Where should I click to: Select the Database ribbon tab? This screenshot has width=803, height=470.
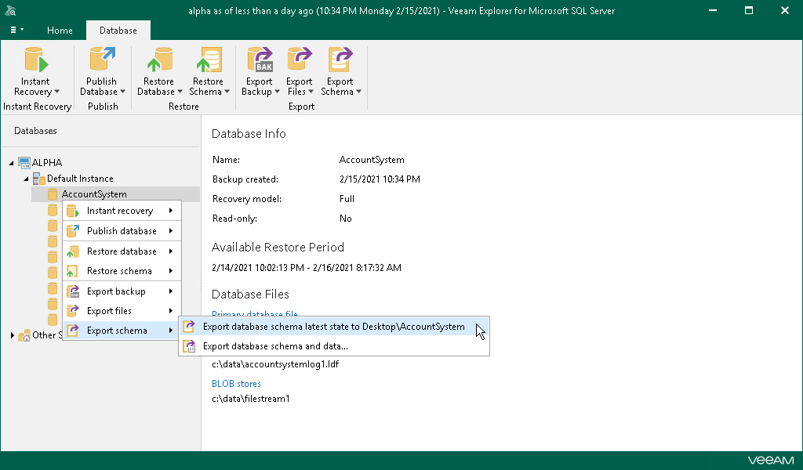tap(118, 31)
